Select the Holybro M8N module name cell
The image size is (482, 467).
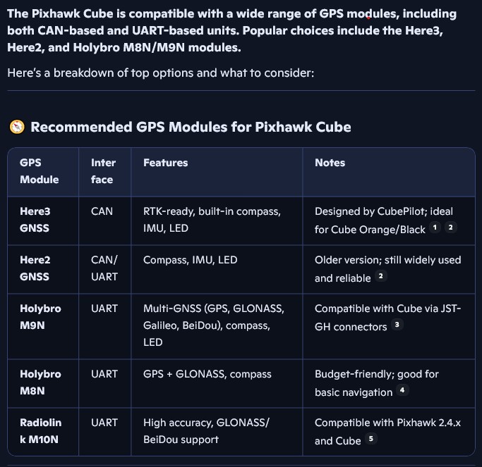tap(40, 382)
